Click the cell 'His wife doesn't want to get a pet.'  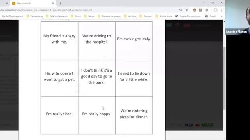coord(59,78)
